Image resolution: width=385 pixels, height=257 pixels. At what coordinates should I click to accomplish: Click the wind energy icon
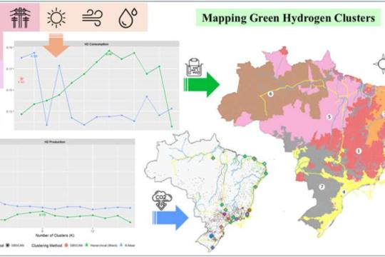point(92,18)
